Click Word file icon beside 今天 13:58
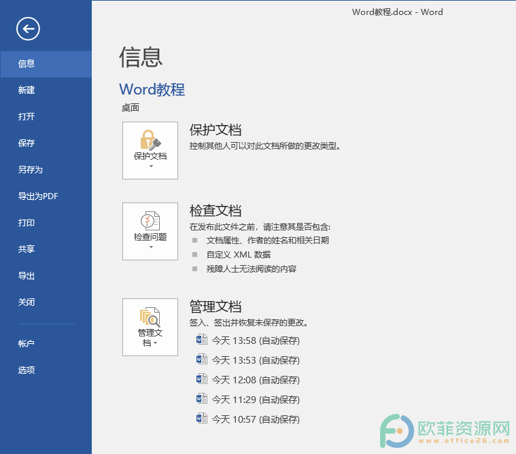The image size is (516, 454). pyautogui.click(x=202, y=340)
